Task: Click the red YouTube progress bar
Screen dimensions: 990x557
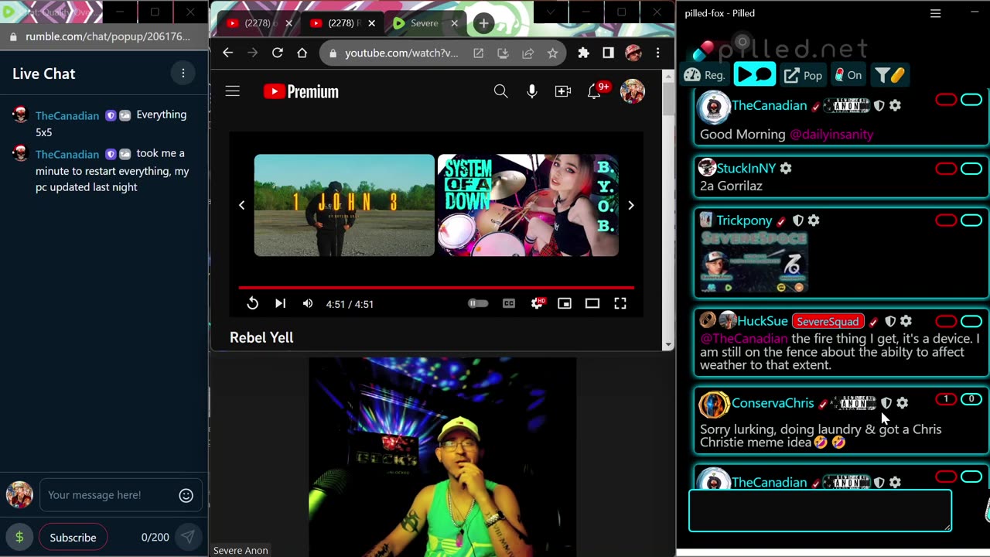Action: (x=436, y=288)
